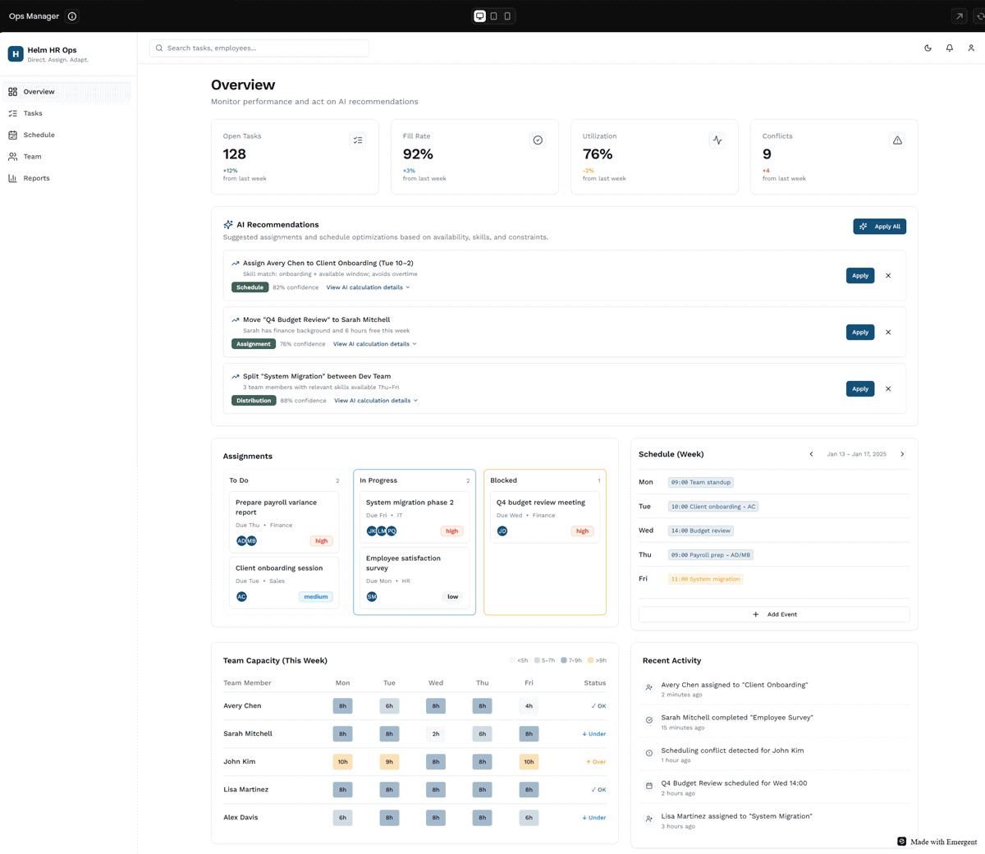The image size is (985, 854).
Task: Open the next week with the right chevron
Action: click(x=902, y=453)
